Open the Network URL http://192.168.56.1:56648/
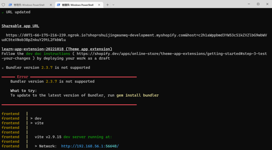The width and height of the screenshot is (272, 150). (90, 146)
